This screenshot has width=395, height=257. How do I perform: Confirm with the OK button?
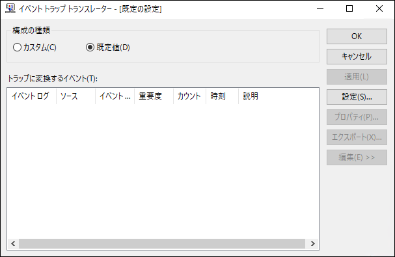click(357, 36)
